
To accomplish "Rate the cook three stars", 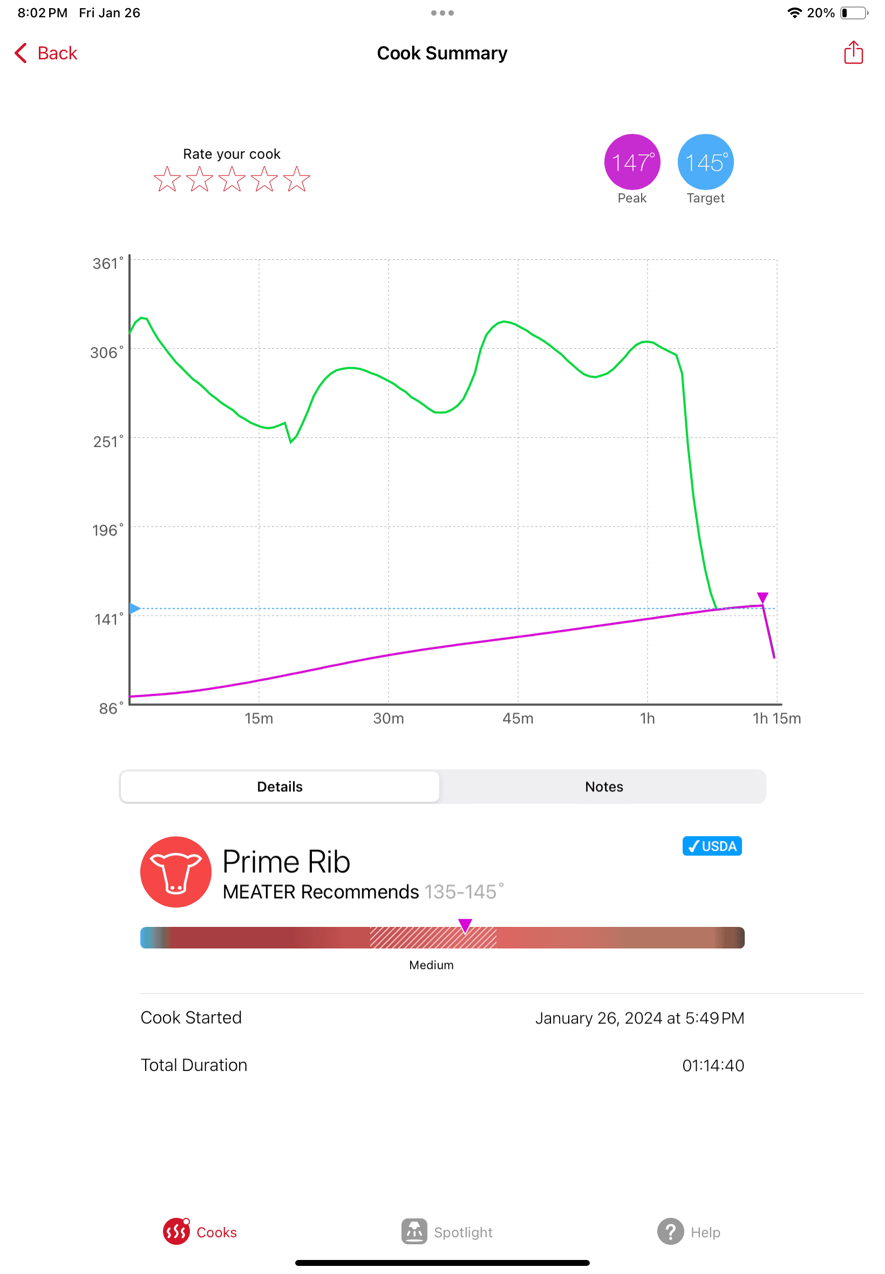I will pyautogui.click(x=232, y=179).
